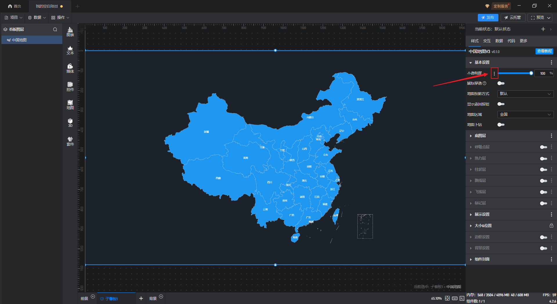Open the console icon in status bar
The image size is (557, 304).
(x=462, y=298)
